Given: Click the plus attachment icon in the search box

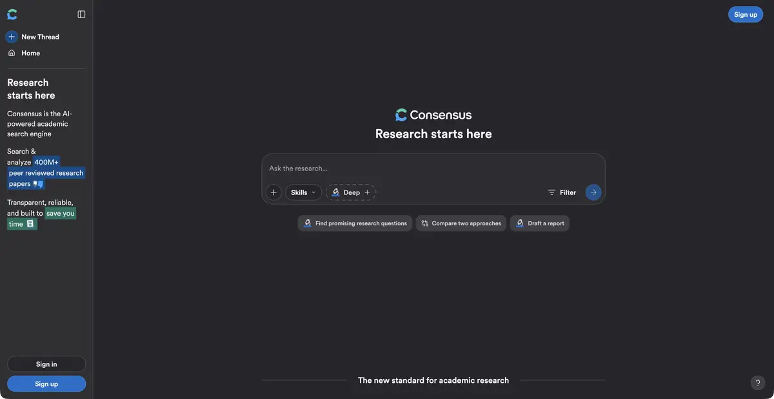Looking at the screenshot, I should (x=273, y=192).
